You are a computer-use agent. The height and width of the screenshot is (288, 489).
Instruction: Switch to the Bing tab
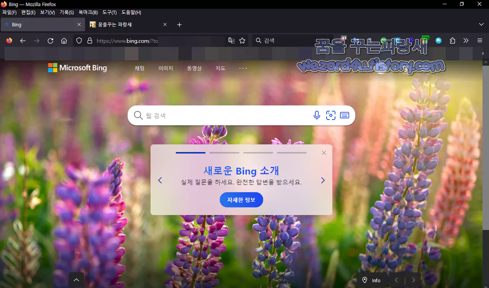pos(42,24)
